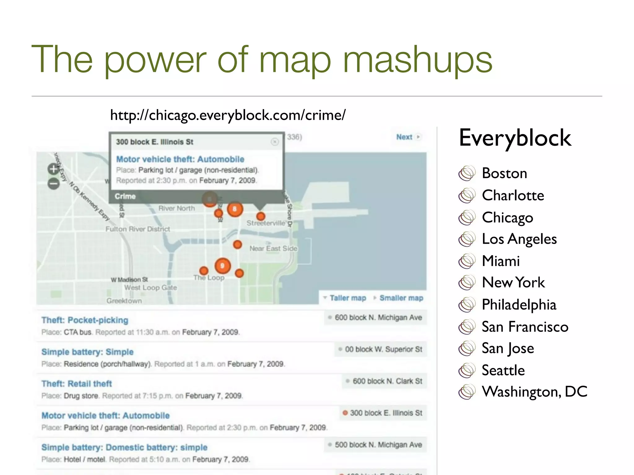Open the cluster marker labeled 9
634x475 pixels.
click(x=222, y=266)
